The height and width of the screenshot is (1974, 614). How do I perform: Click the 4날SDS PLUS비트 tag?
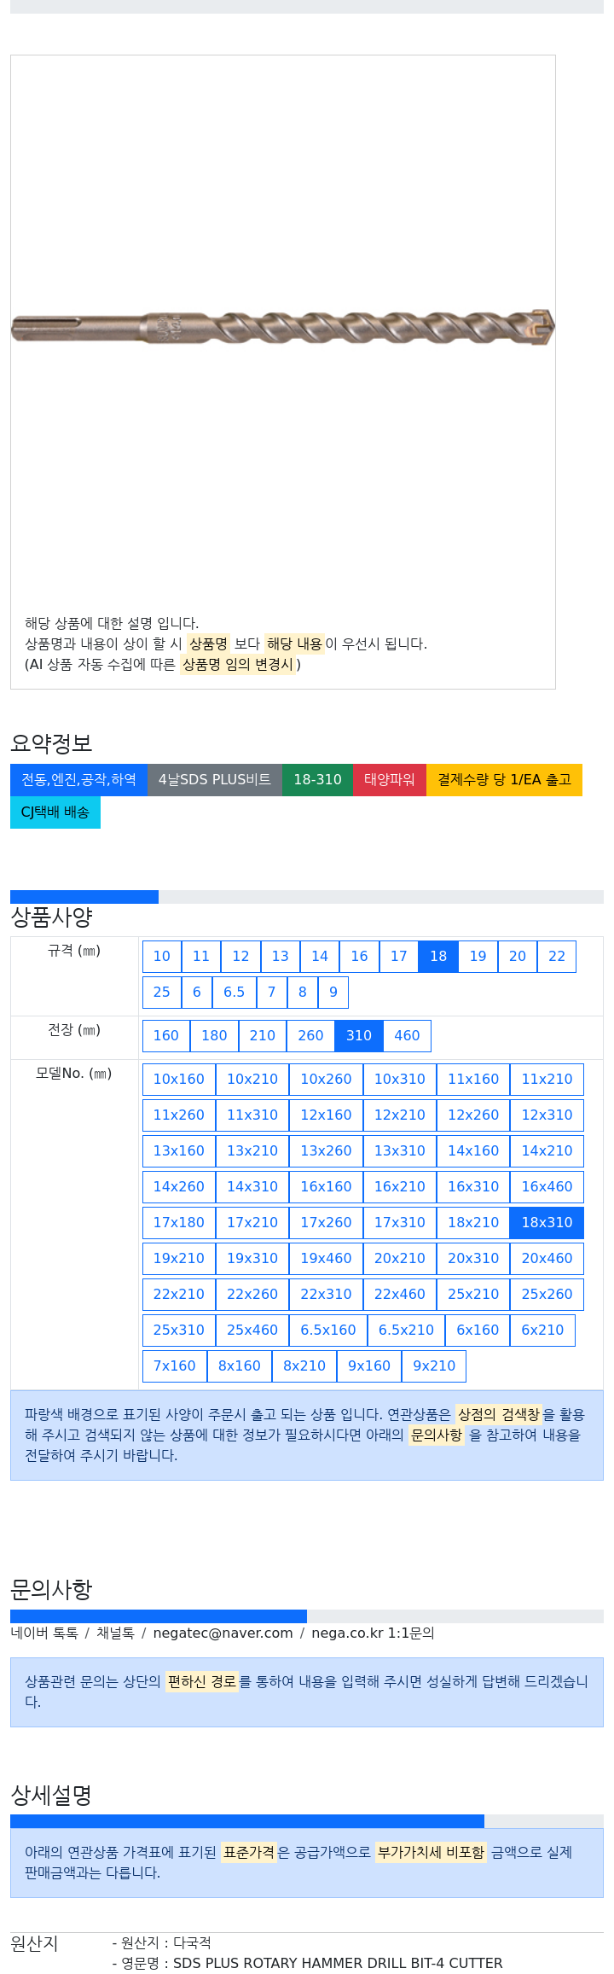click(215, 780)
